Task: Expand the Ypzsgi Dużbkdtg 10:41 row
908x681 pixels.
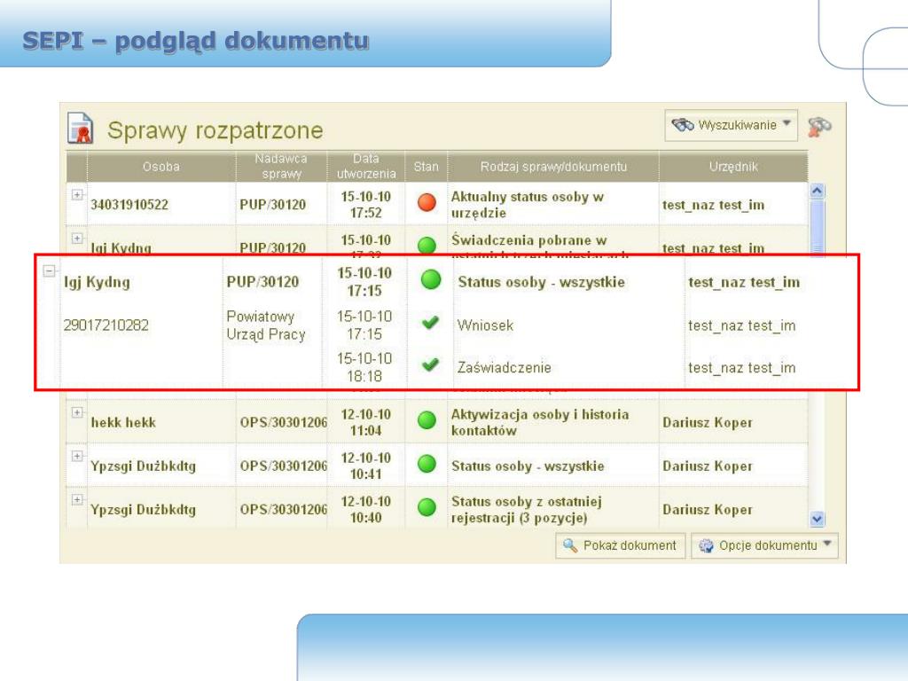Action: 76,456
